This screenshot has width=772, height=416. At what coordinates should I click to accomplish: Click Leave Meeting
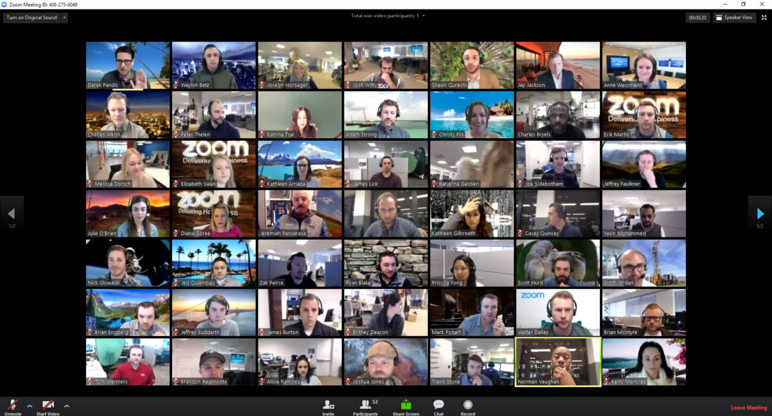[x=748, y=408]
